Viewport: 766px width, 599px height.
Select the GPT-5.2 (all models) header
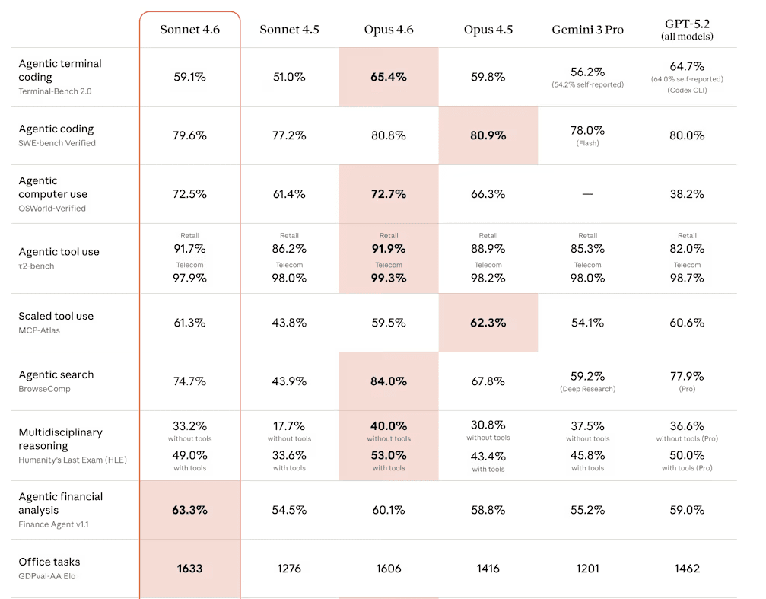click(x=687, y=30)
